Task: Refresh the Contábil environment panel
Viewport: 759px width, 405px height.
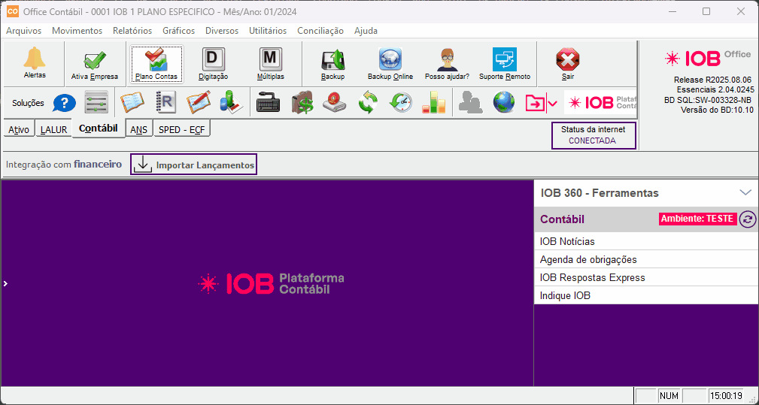Action: (747, 219)
